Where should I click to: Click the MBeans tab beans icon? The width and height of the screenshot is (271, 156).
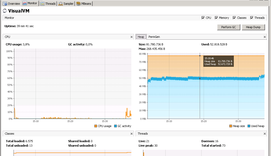pyautogui.click(x=79, y=3)
